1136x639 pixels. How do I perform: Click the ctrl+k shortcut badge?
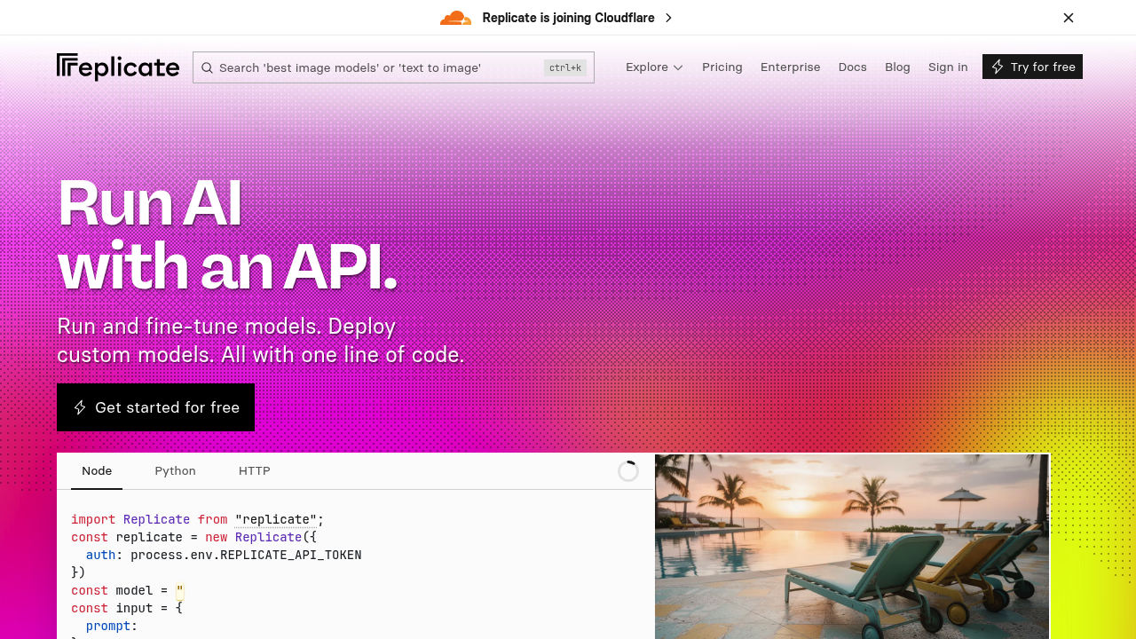tap(565, 67)
